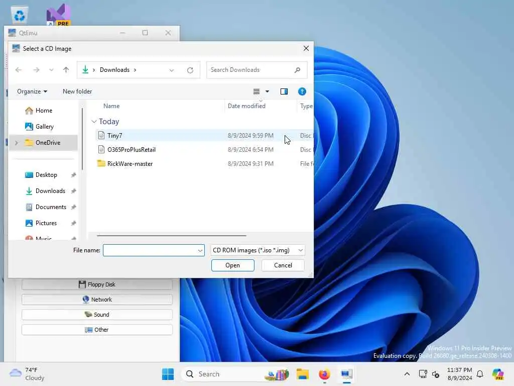
Task: Open the Recycle Bin desktop icon
Action: coord(20,16)
